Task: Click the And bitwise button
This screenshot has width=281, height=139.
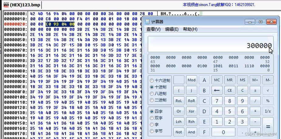Action: (x=191, y=132)
